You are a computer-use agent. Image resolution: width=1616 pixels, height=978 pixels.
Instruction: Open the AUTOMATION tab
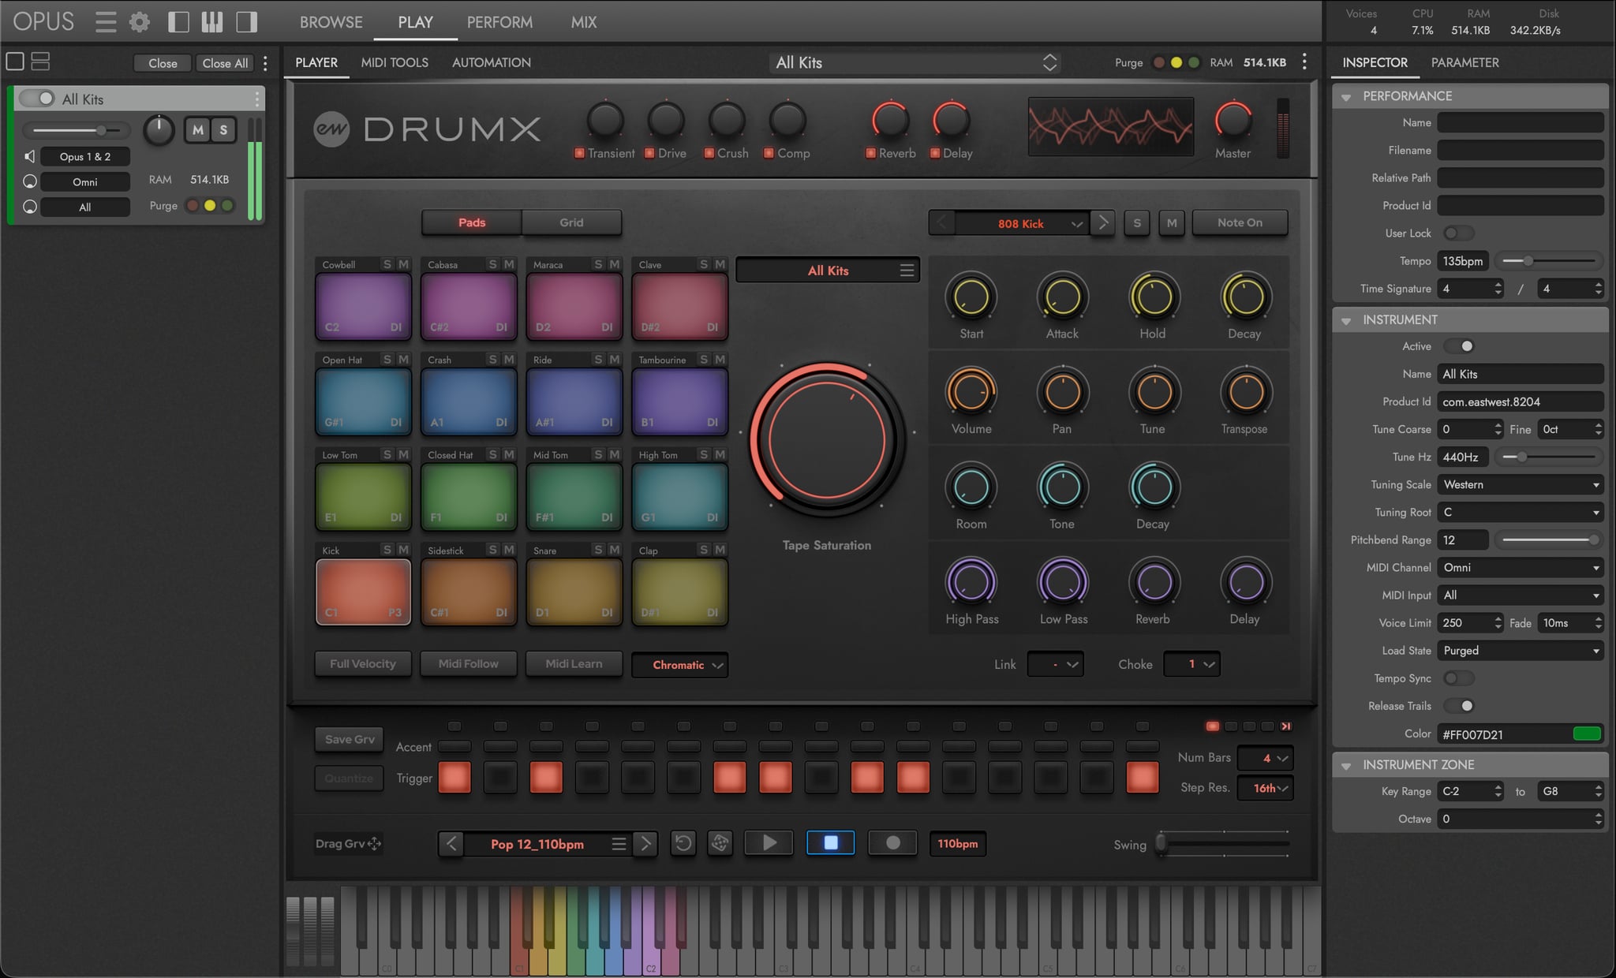(491, 62)
